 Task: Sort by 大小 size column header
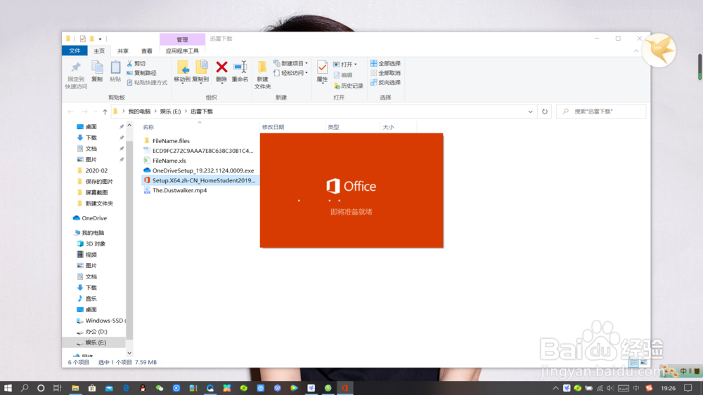coord(388,127)
